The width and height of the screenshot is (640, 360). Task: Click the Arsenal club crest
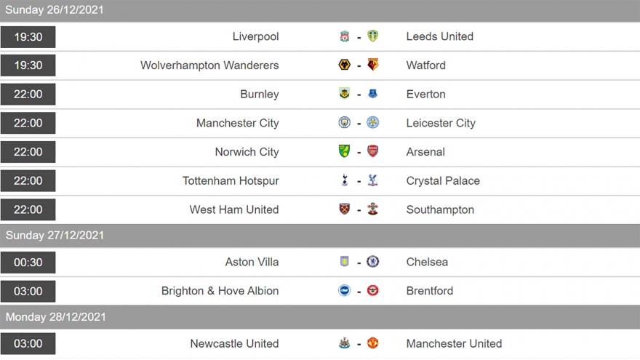click(373, 152)
